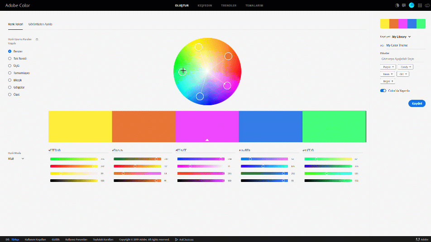
Task: Open the Türkçe language link
Action: coord(15,240)
